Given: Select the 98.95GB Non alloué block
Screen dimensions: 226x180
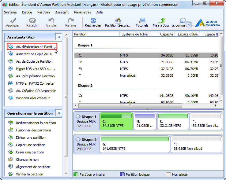Looking at the screenshot, I should pos(196,144).
